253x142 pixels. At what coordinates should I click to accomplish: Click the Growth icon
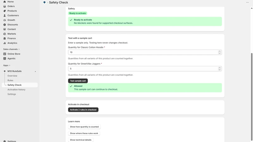click(4, 20)
